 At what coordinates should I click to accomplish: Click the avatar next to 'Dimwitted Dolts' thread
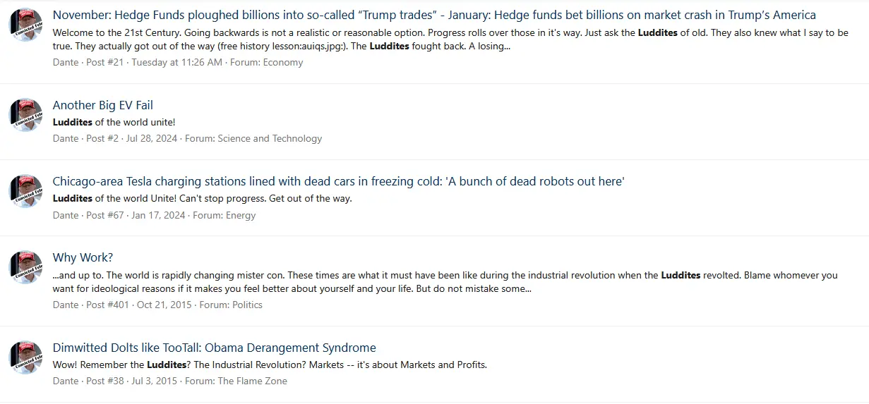click(25, 357)
